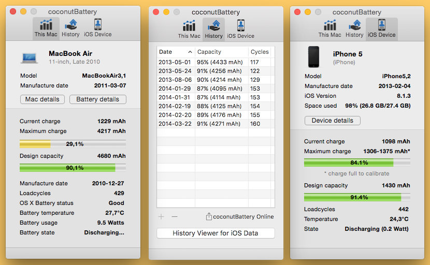Viewport: 430px width, 265px height.
Task: Add a history entry with plus button
Action: pos(161,217)
